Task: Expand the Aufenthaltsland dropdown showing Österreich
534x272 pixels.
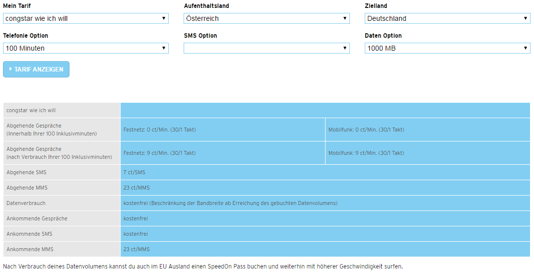Action: click(267, 18)
